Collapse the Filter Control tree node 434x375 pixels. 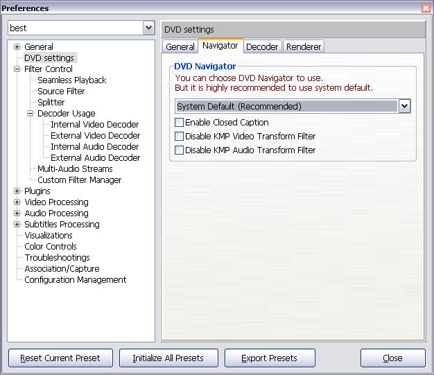tap(17, 69)
